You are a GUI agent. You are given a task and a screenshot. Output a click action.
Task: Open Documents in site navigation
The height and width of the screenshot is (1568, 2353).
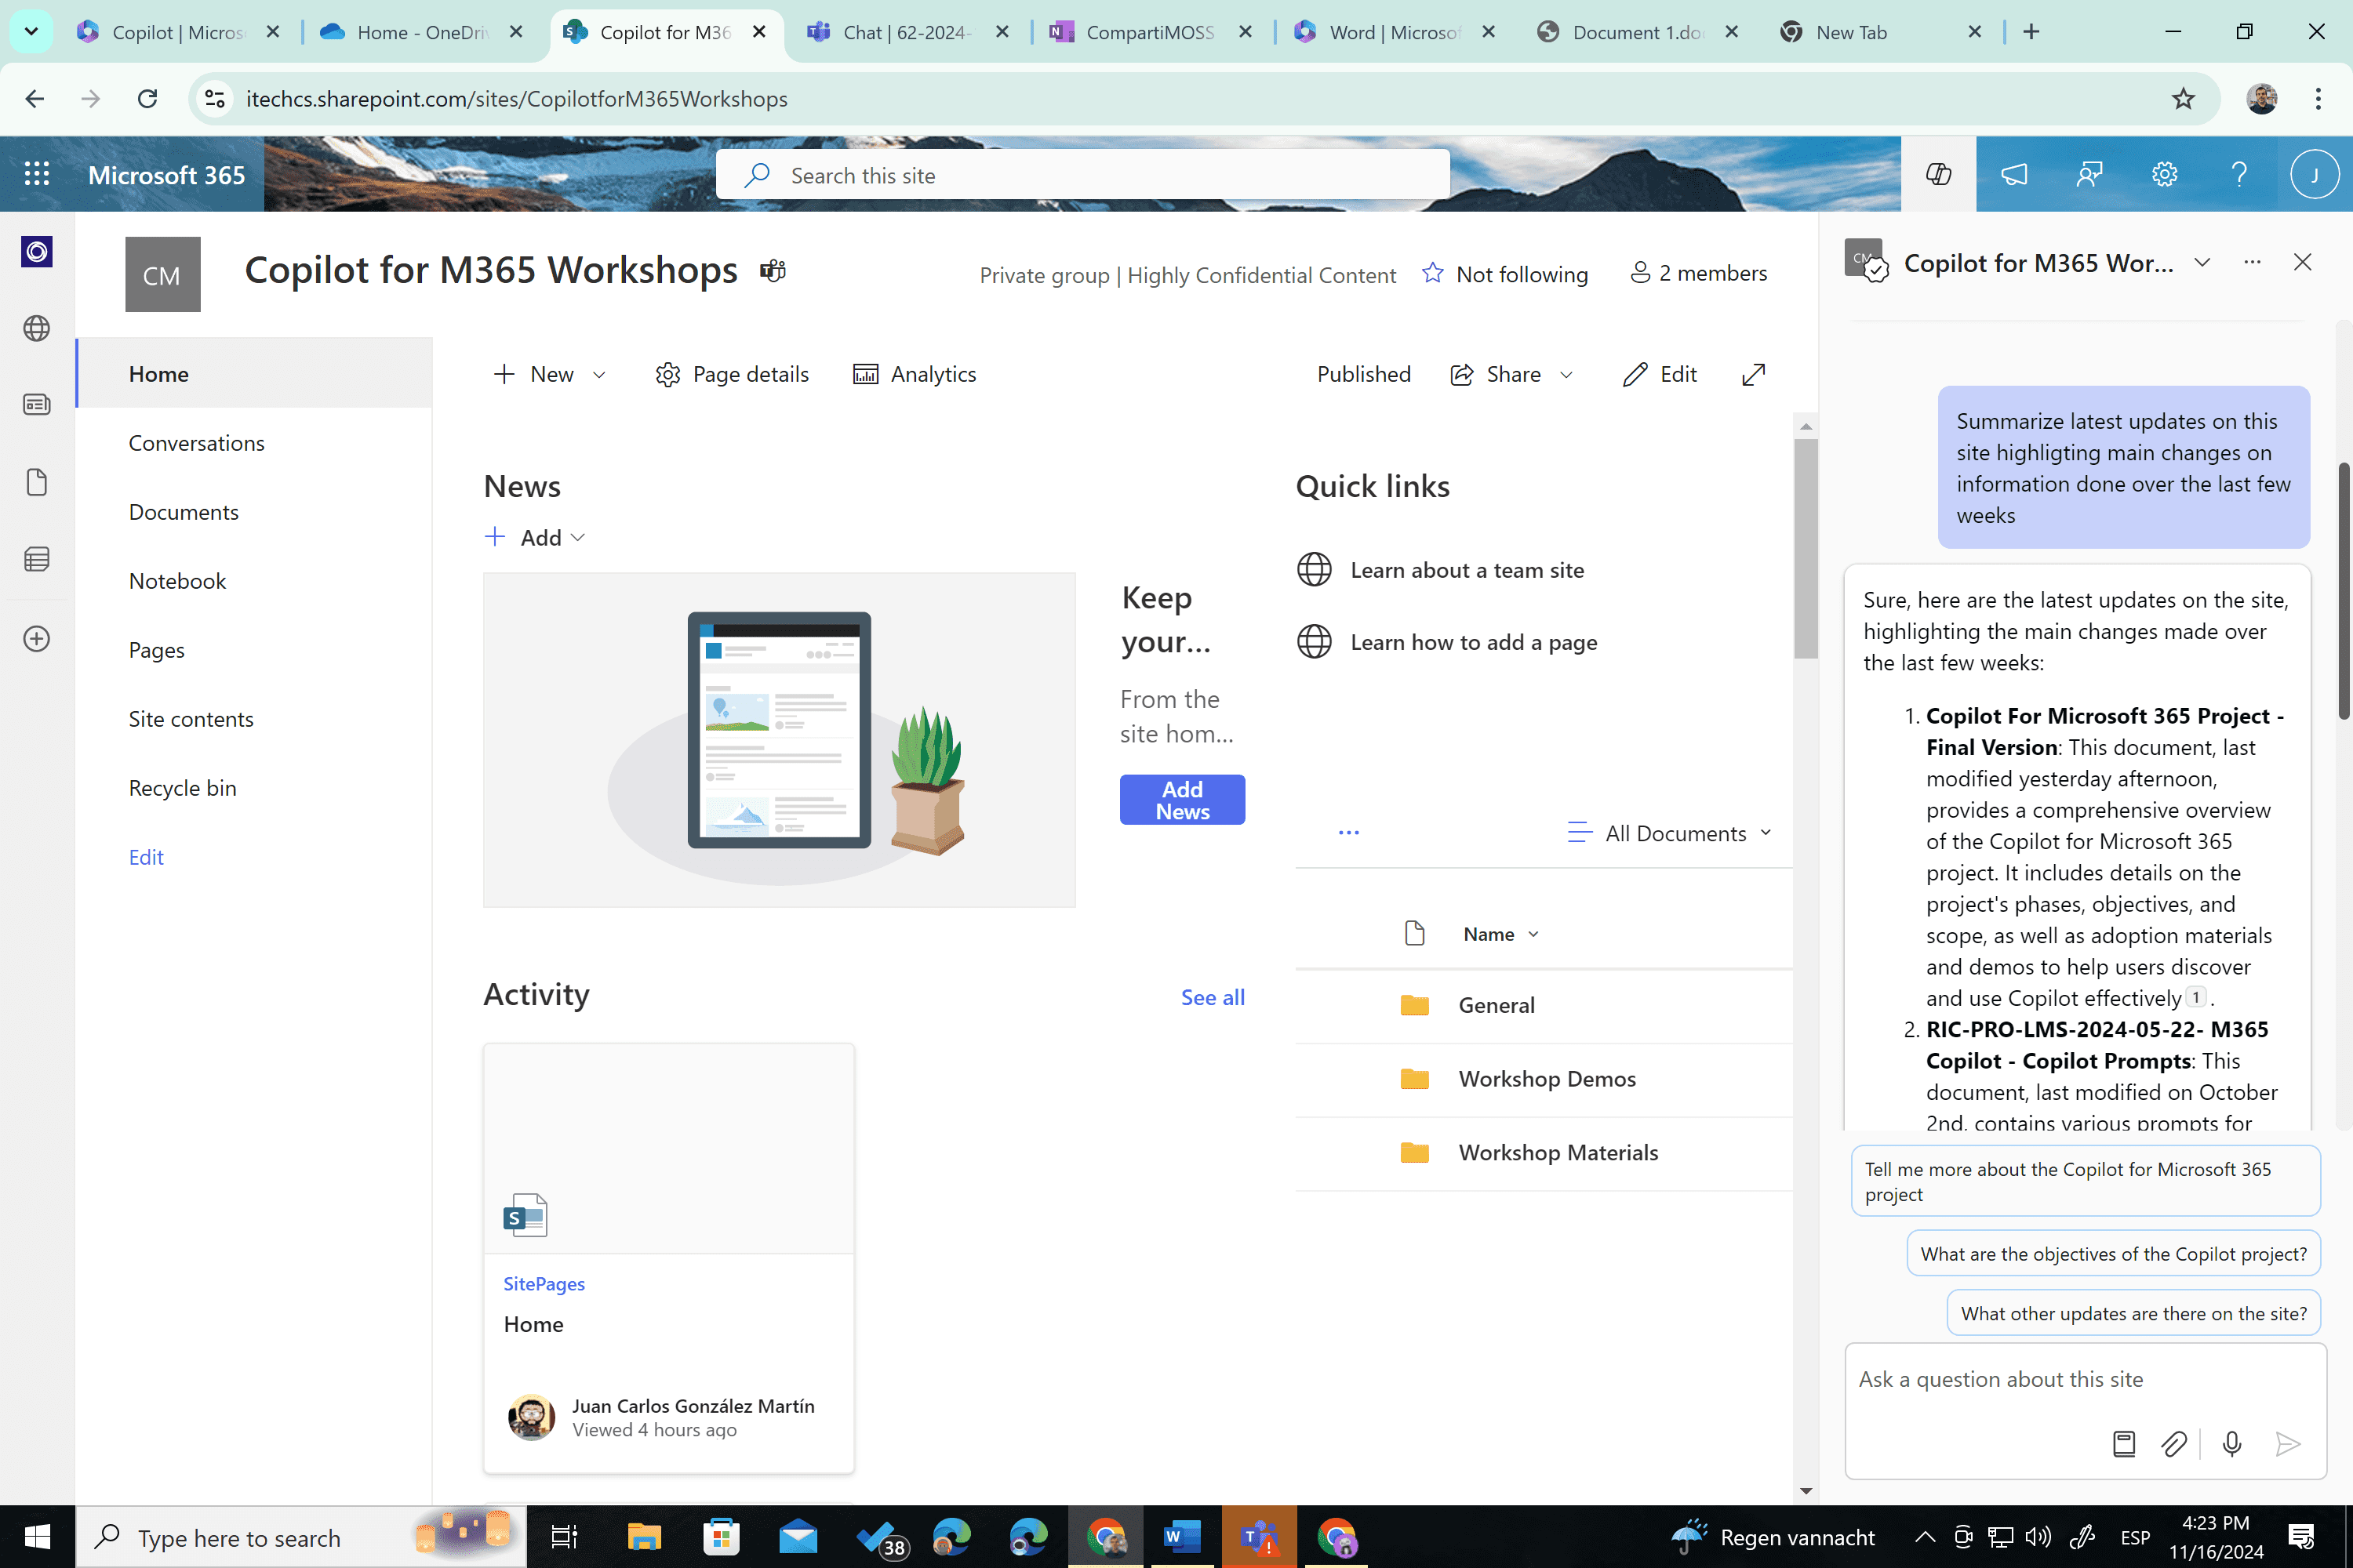pyautogui.click(x=183, y=512)
